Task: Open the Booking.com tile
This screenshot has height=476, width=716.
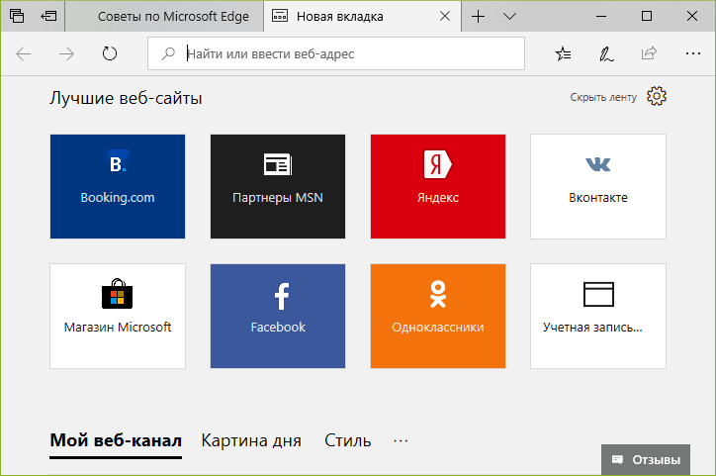Action: (x=118, y=186)
